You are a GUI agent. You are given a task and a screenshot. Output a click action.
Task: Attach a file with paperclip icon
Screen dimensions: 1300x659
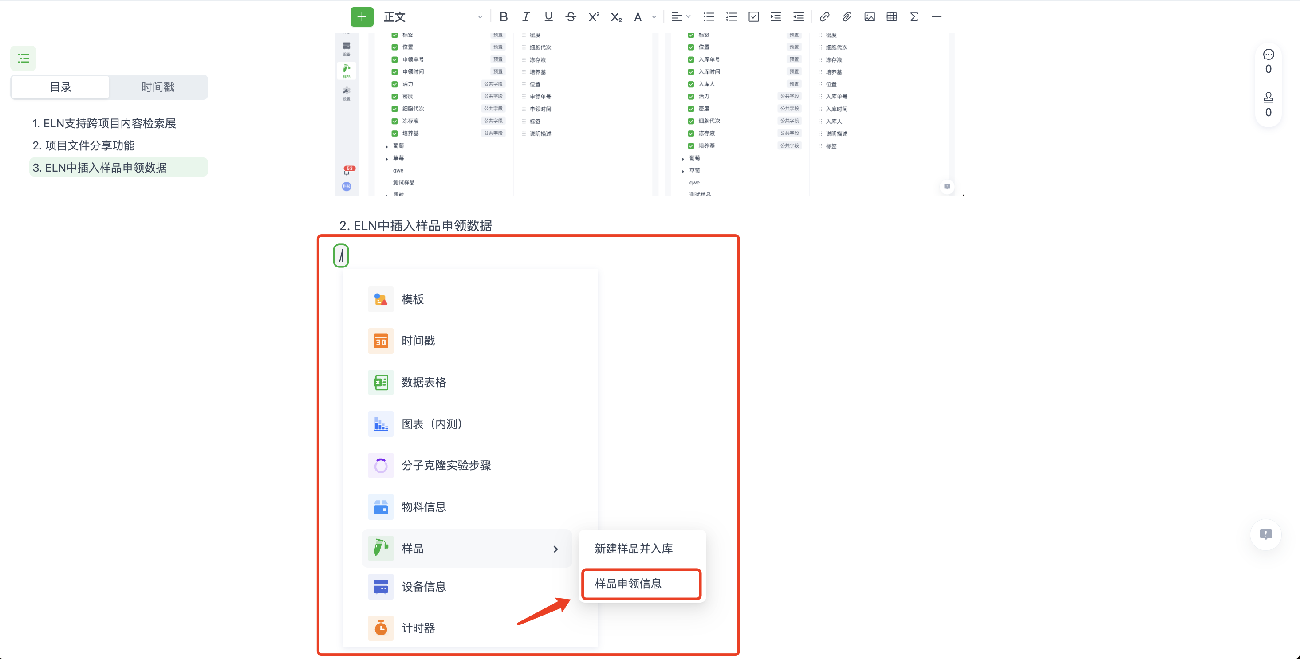[847, 17]
